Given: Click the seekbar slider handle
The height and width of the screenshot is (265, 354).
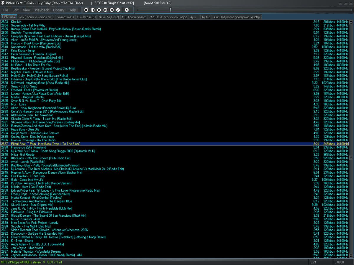Looking at the screenshot, I should (x=170, y=10).
